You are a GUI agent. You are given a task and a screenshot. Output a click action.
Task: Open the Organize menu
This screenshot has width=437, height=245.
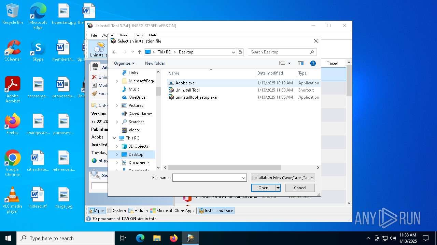click(124, 63)
